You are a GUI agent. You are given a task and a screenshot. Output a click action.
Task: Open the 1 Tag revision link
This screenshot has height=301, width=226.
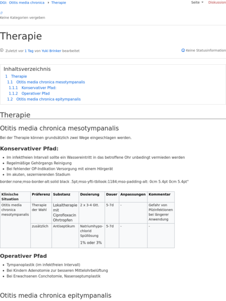tap(29, 51)
